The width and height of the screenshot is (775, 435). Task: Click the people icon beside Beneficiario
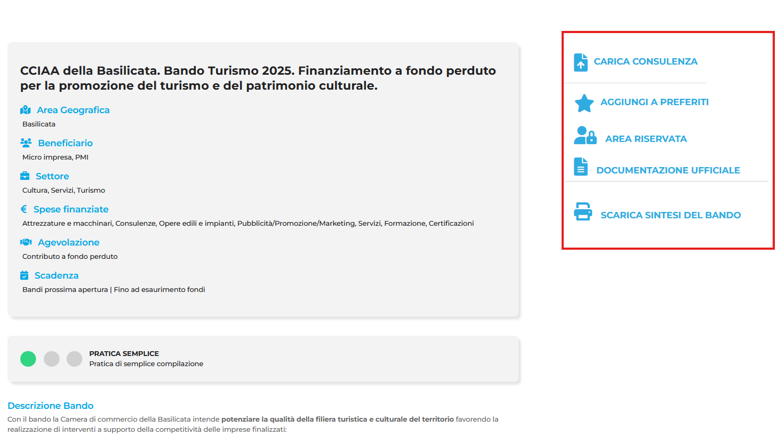[x=26, y=143]
